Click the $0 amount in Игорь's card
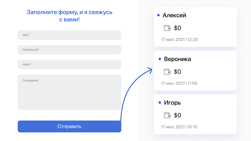Viewport: 251px width, 141px height. pyautogui.click(x=178, y=115)
